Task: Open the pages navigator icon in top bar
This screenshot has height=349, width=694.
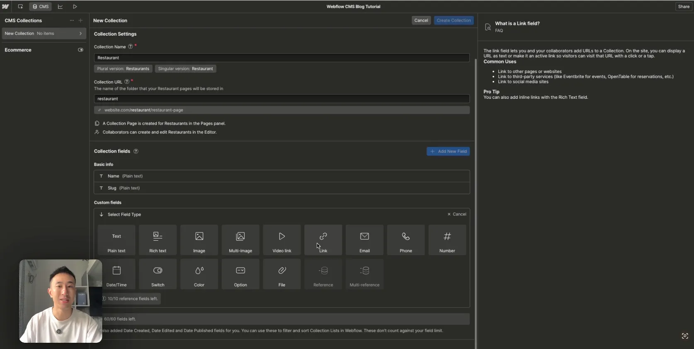Action: 20,7
